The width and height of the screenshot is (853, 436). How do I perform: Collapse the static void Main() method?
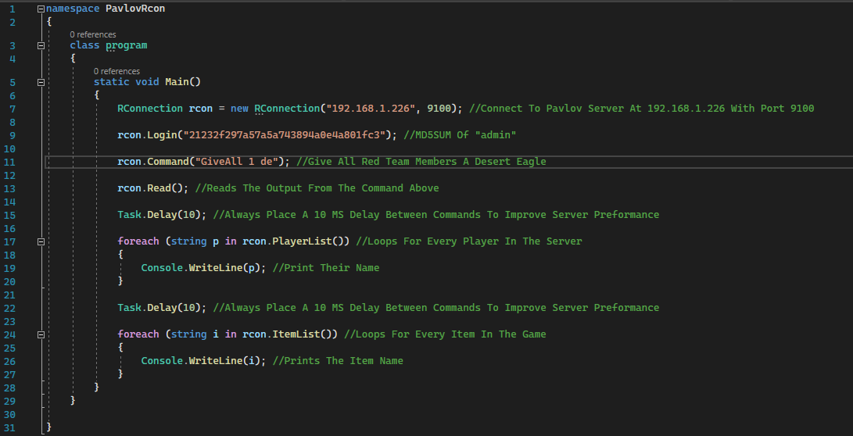(x=41, y=82)
